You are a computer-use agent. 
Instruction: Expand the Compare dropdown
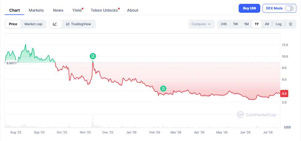pyautogui.click(x=201, y=24)
